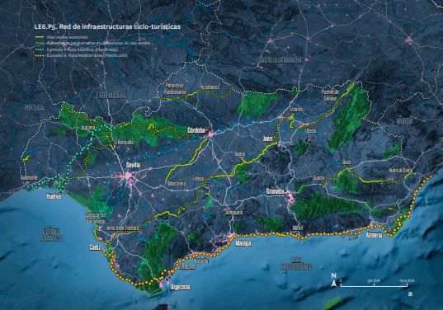Click the Huelva city label
Viewport: 443px width, 310px height.
[54, 196]
